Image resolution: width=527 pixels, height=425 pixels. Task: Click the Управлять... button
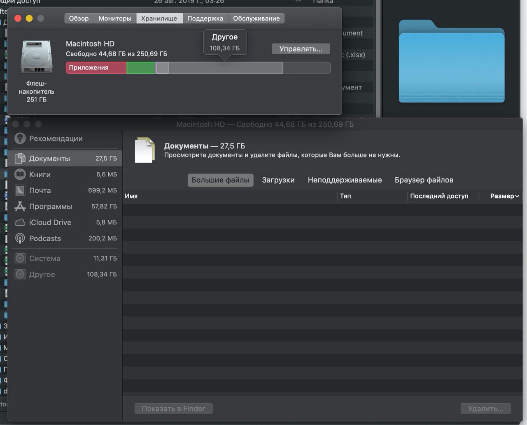tap(301, 49)
